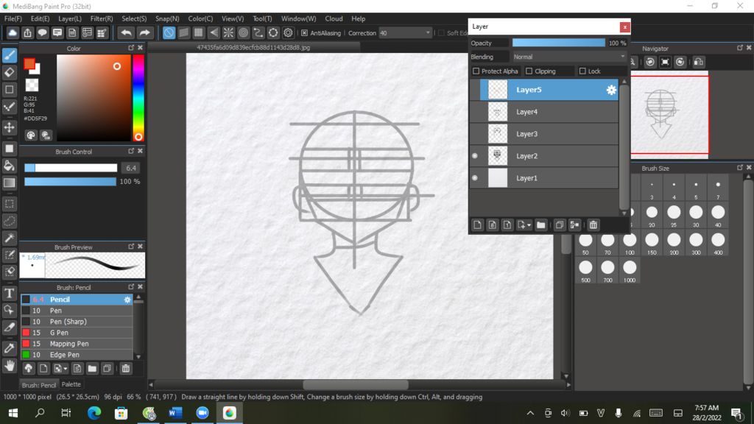Add a layer folder
754x424 pixels.
(541, 225)
